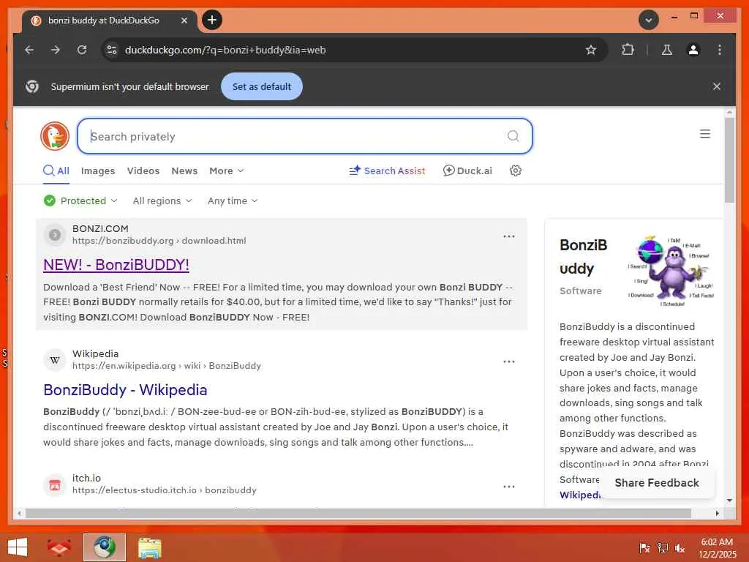
Task: Select the All results tab
Action: click(x=56, y=171)
